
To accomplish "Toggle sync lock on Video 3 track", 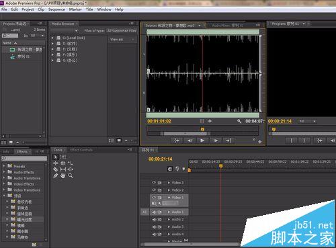I will click(x=159, y=183).
